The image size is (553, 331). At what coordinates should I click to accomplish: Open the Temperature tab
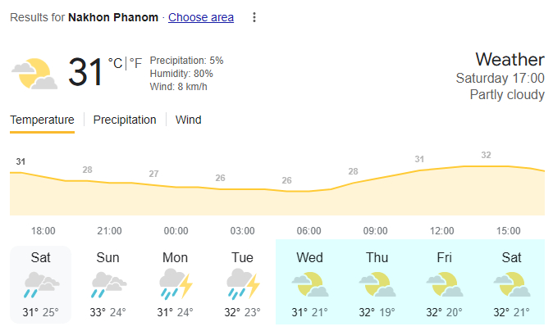point(42,120)
